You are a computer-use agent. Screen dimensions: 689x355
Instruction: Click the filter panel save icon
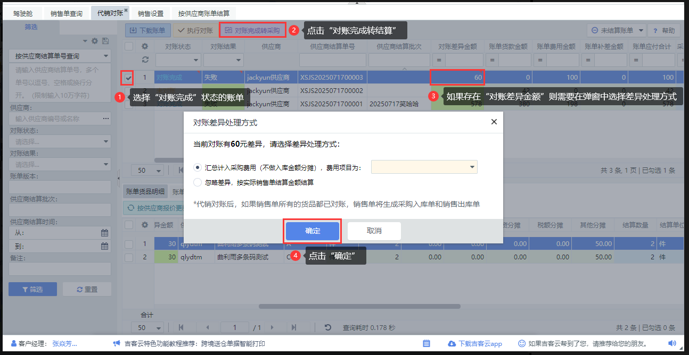point(105,41)
